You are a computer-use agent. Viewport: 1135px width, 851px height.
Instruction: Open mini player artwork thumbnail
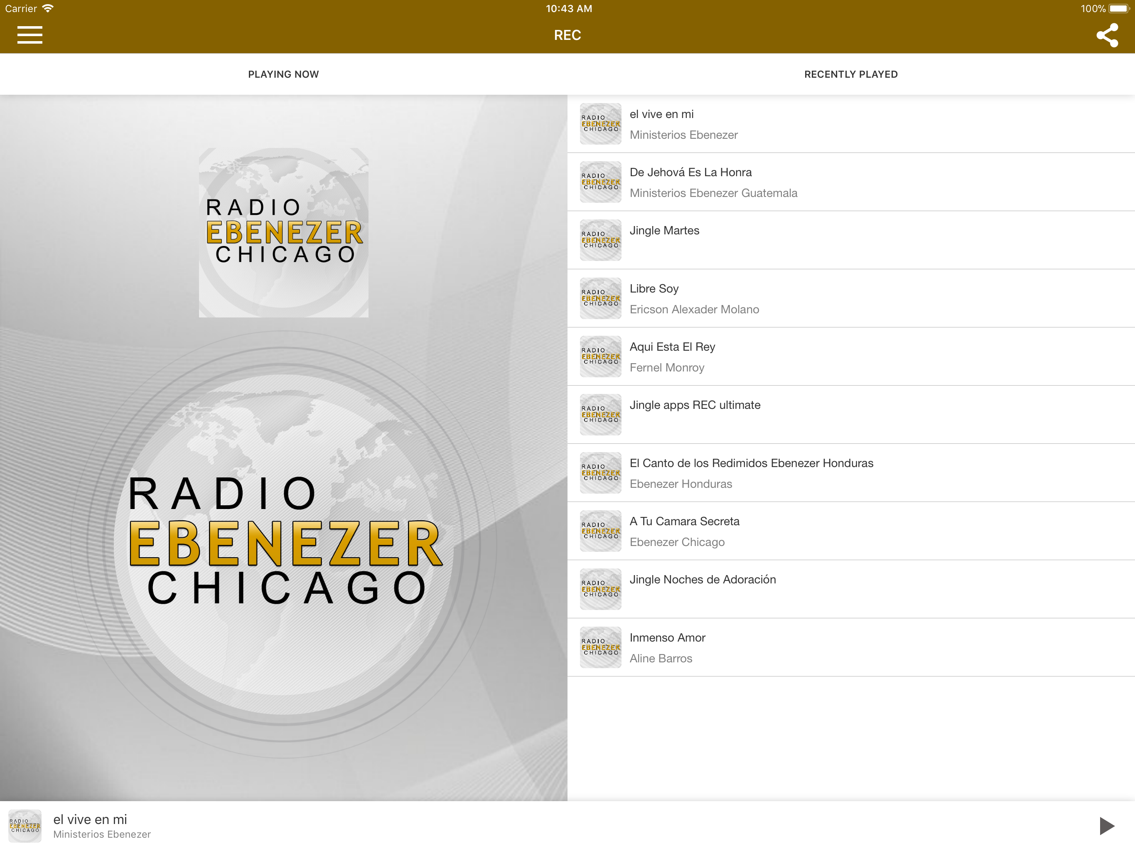pyautogui.click(x=25, y=825)
